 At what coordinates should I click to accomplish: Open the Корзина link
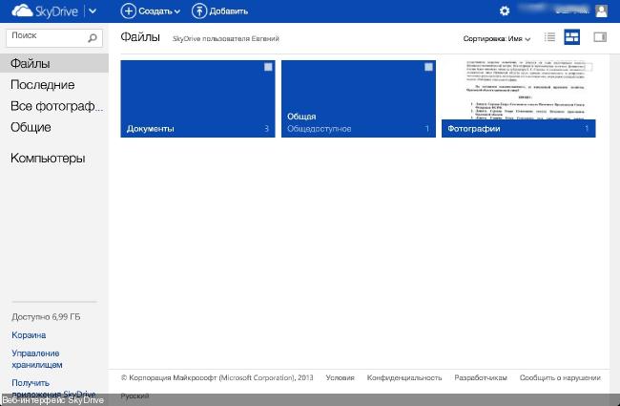pos(29,335)
